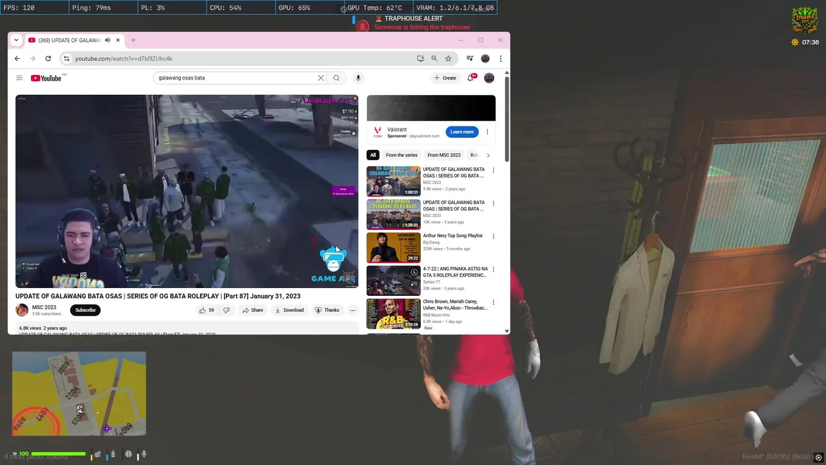
Task: View site information icon in address bar
Action: tap(66, 59)
